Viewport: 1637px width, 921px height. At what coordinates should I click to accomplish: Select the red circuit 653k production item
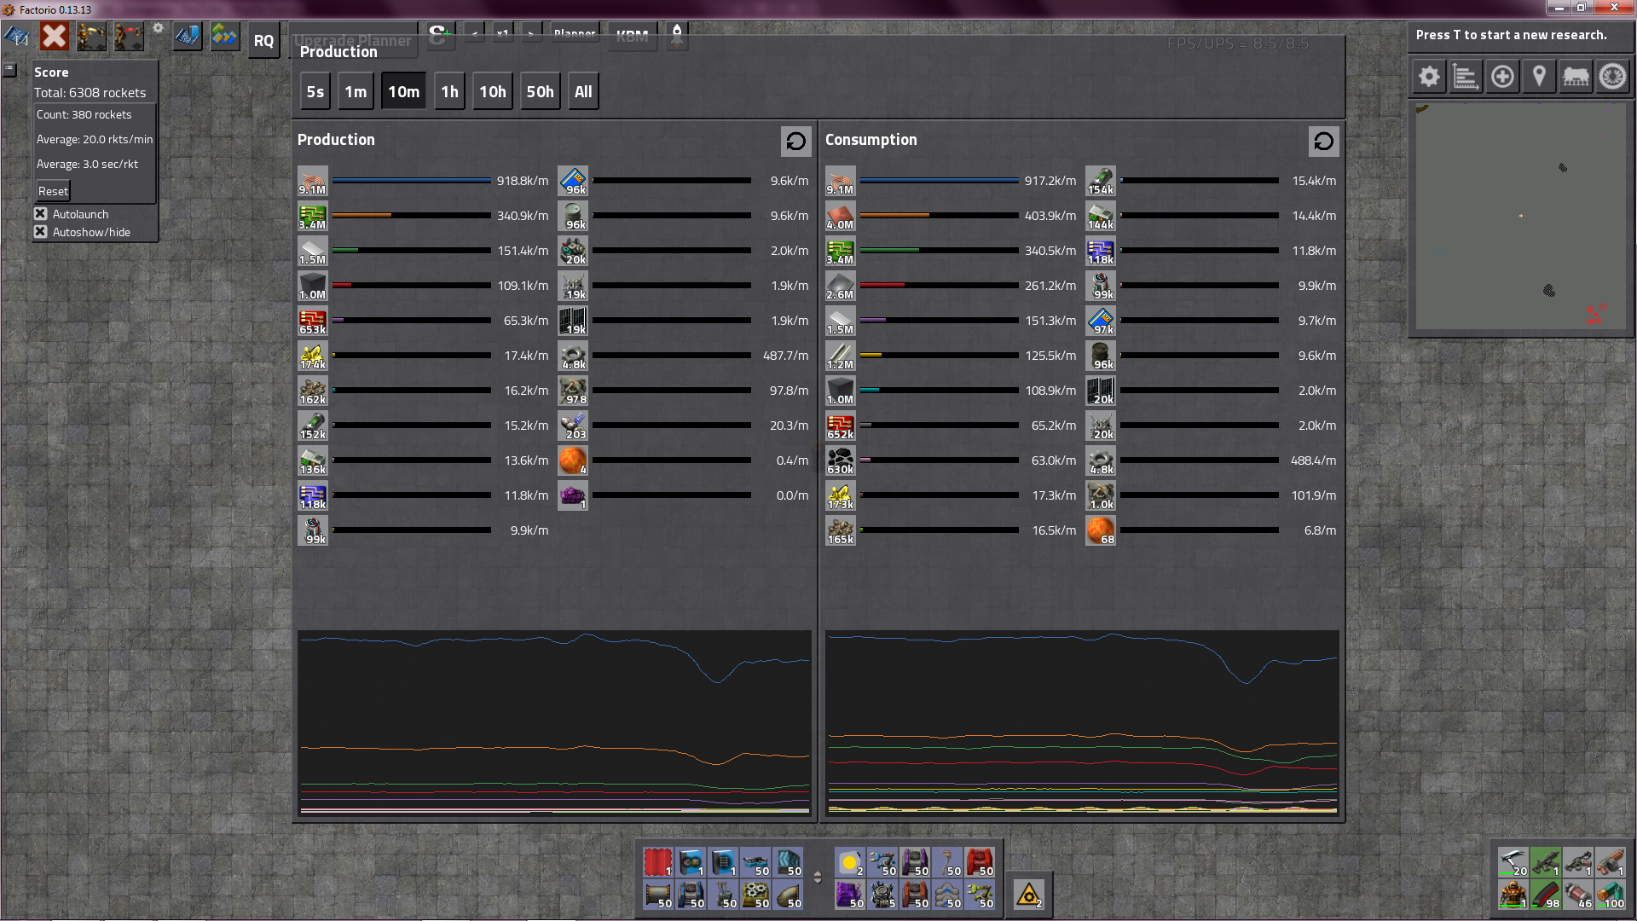click(x=313, y=321)
